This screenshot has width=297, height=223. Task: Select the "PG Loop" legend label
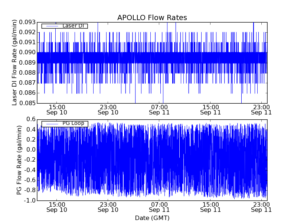pos(73,123)
